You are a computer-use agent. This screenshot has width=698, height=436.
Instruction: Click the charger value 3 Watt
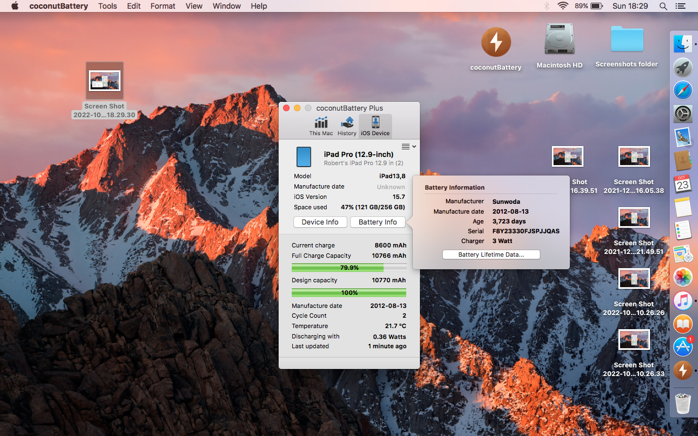[x=502, y=241]
